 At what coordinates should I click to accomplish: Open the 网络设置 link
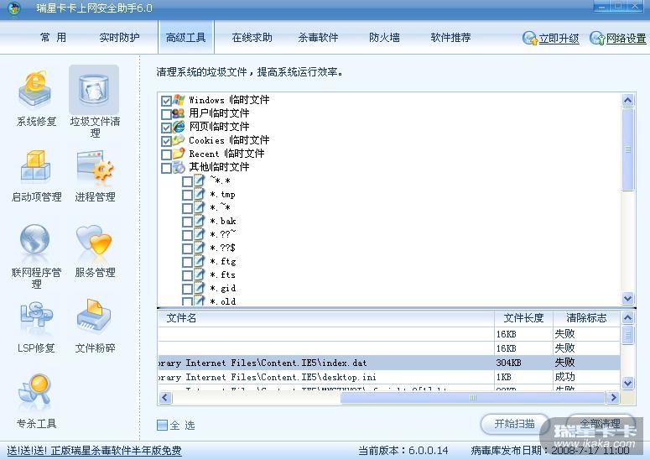[626, 39]
